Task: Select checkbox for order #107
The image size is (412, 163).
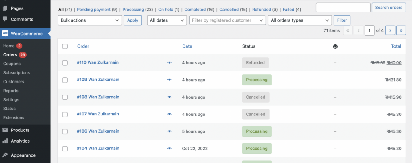Action: (65, 114)
